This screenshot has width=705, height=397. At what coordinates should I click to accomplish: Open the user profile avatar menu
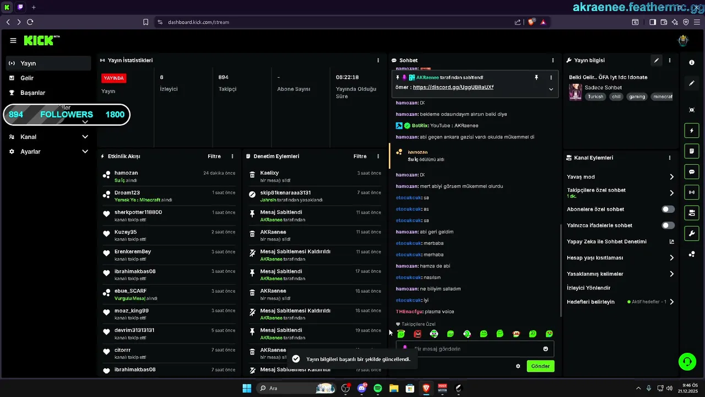683,40
